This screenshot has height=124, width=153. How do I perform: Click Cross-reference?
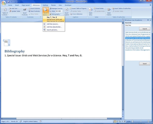pyautogui.click(x=76, y=14)
